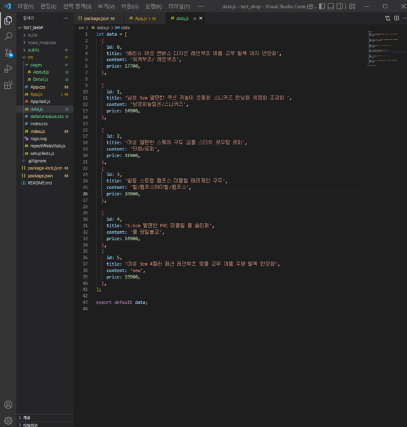Click the src breadcrumb segment
The image size is (407, 427).
coord(81,28)
